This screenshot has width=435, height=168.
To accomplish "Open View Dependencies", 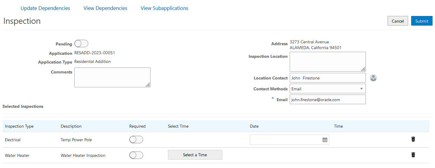I will click(x=105, y=8).
